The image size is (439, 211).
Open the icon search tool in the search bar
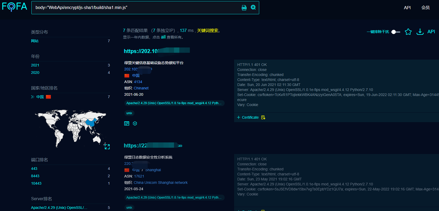coord(244,8)
